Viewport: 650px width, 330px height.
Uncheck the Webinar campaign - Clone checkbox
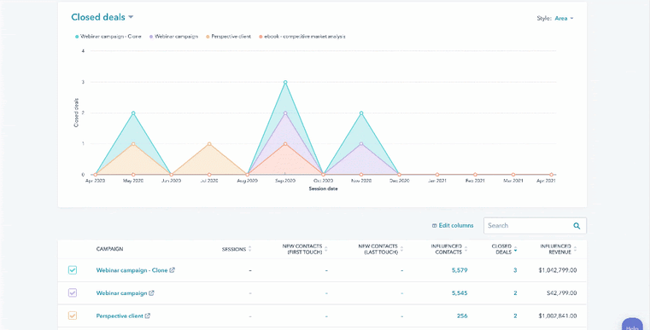point(73,270)
